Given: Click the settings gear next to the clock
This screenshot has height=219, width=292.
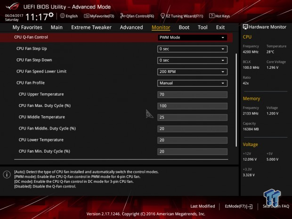Looking at the screenshot, I should pos(51,15).
